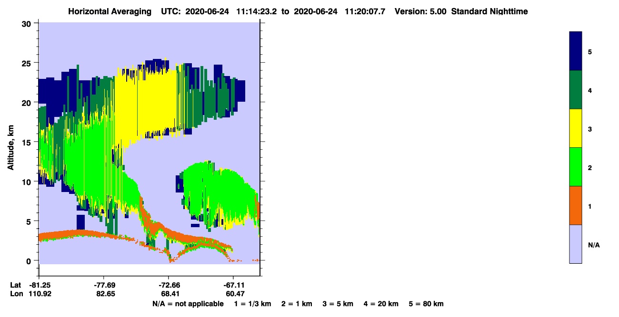Click the dark green colorbar segment labeled 4
Viewport: 619px width, 317px height.
click(x=576, y=90)
